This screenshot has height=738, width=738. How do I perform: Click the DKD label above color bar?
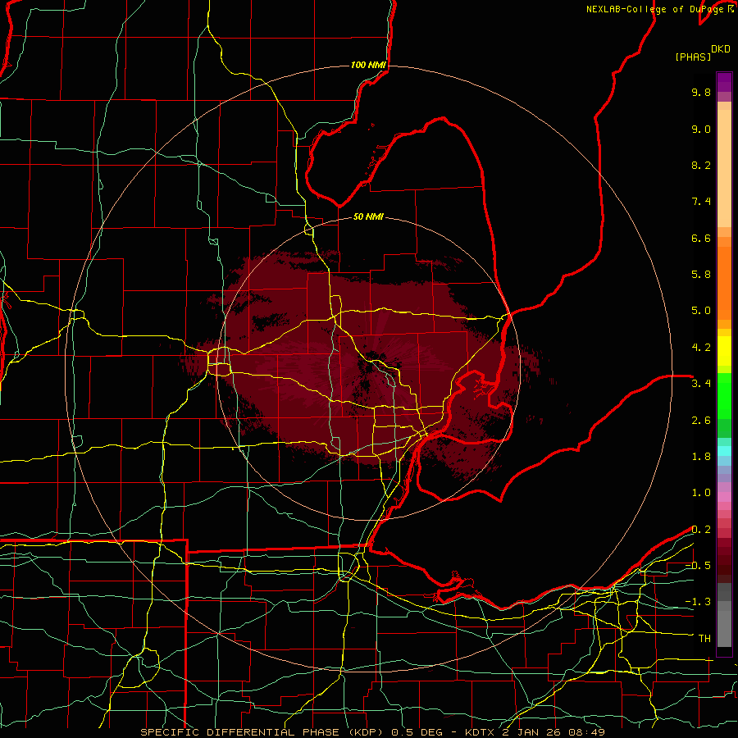tap(721, 49)
